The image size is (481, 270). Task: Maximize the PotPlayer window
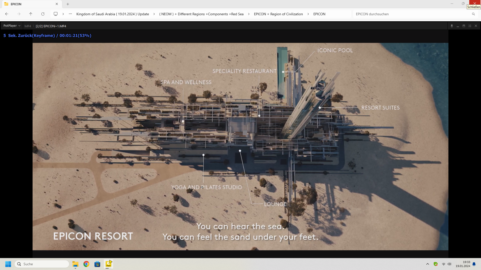(464, 26)
